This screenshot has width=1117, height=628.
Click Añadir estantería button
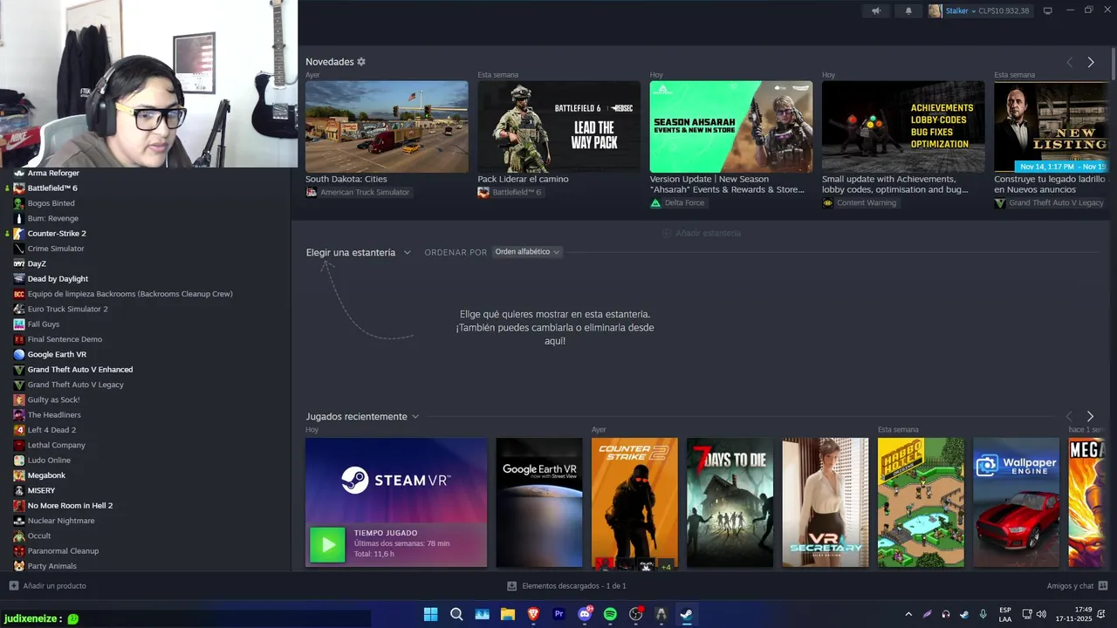(702, 233)
